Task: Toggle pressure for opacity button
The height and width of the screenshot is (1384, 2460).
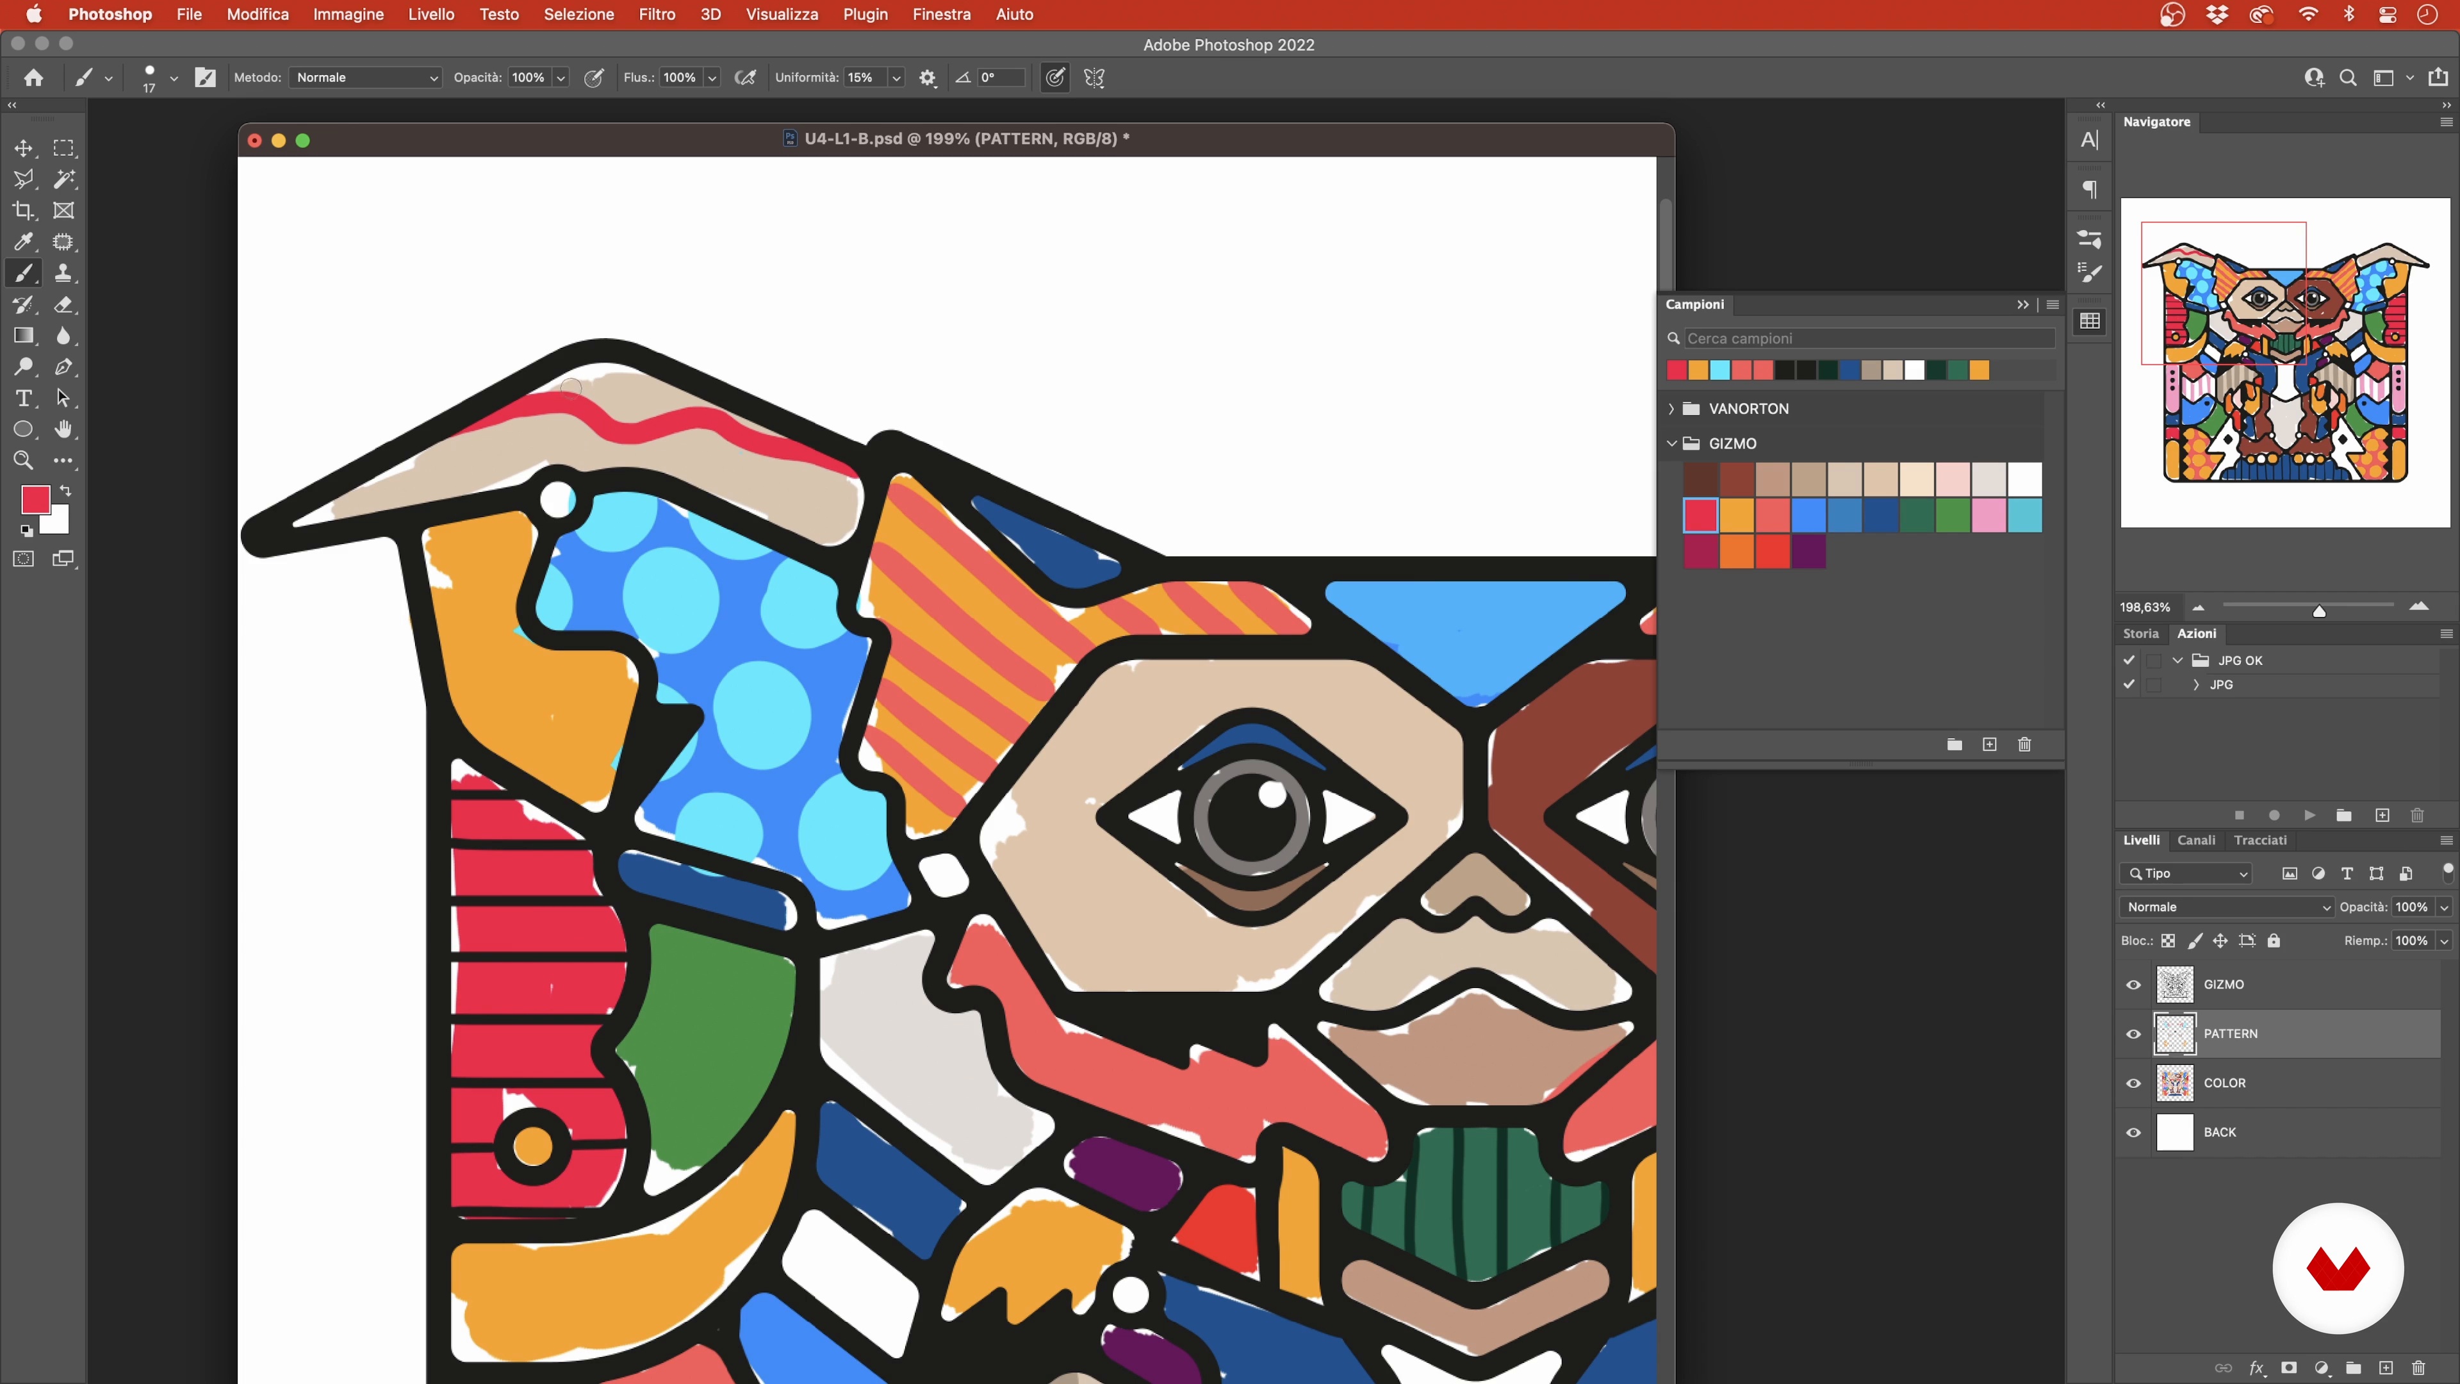Action: coord(594,78)
